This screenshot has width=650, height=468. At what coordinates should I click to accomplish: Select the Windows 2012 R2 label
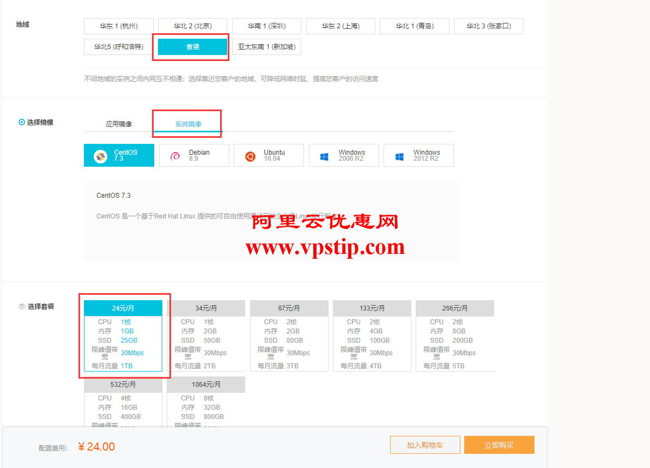point(427,155)
